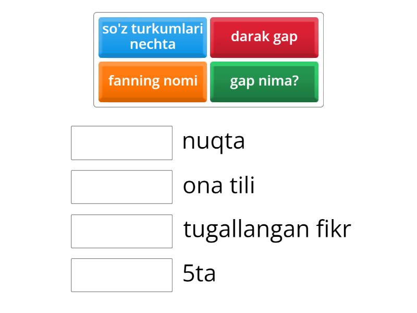The image size is (417, 313).
Task: Choose the green "gap nima?" tile
Action: [264, 81]
